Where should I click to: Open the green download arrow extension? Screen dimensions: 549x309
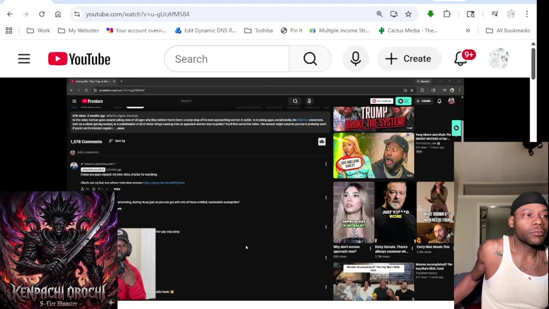pos(431,14)
